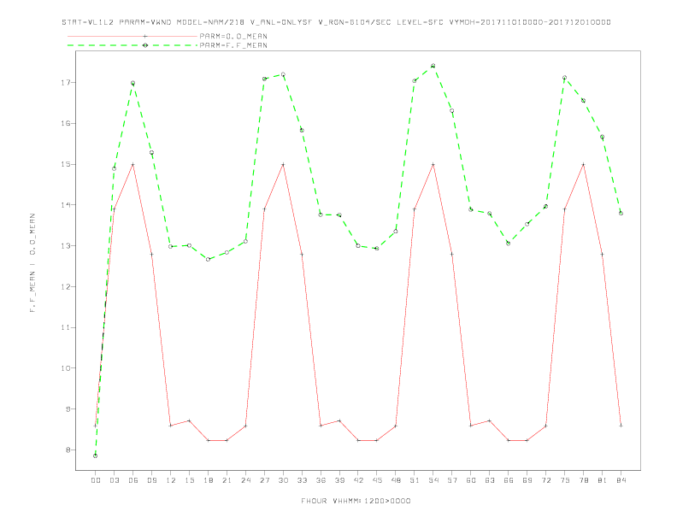Click y-axis tick label 10
This screenshot has height=523, width=677.
point(68,368)
